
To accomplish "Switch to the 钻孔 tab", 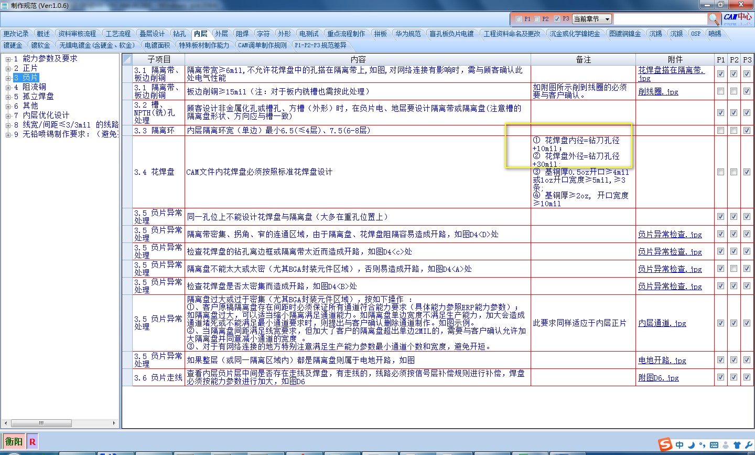I will [179, 34].
